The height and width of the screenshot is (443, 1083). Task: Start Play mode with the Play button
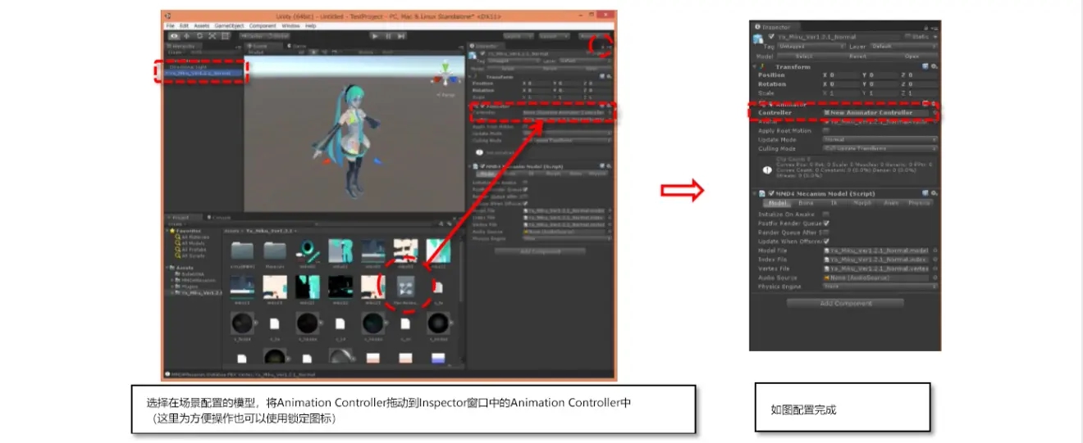(375, 35)
